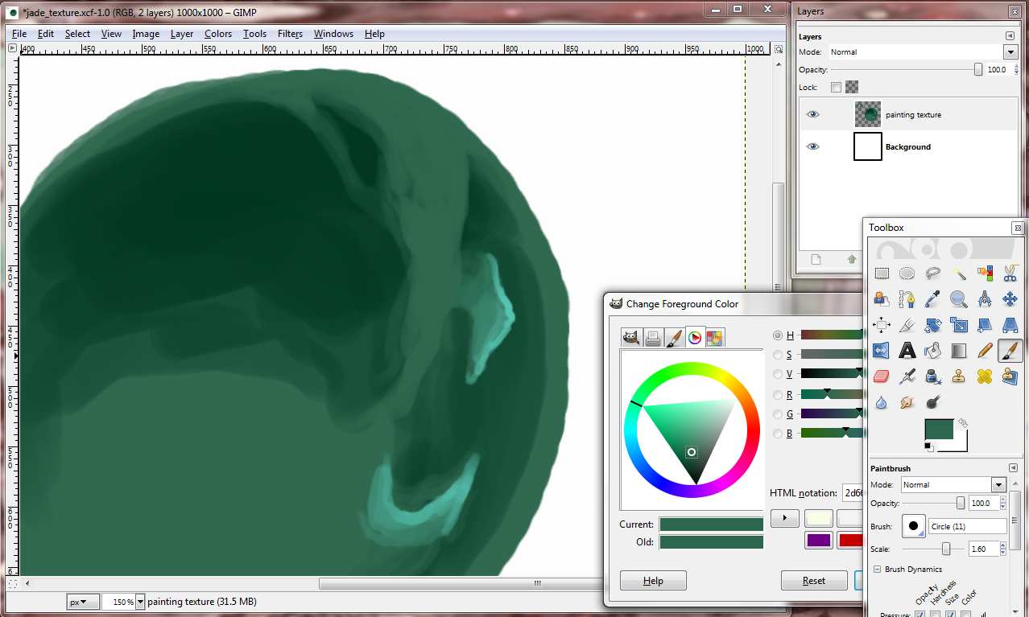Choose the Pencil tool
The width and height of the screenshot is (1029, 617).
pyautogui.click(x=984, y=351)
